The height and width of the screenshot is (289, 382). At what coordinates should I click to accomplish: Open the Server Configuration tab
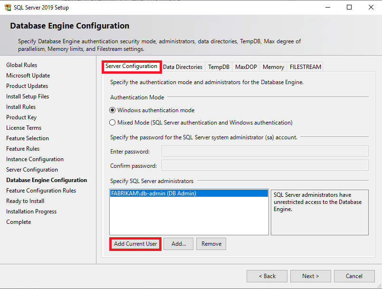coord(131,66)
